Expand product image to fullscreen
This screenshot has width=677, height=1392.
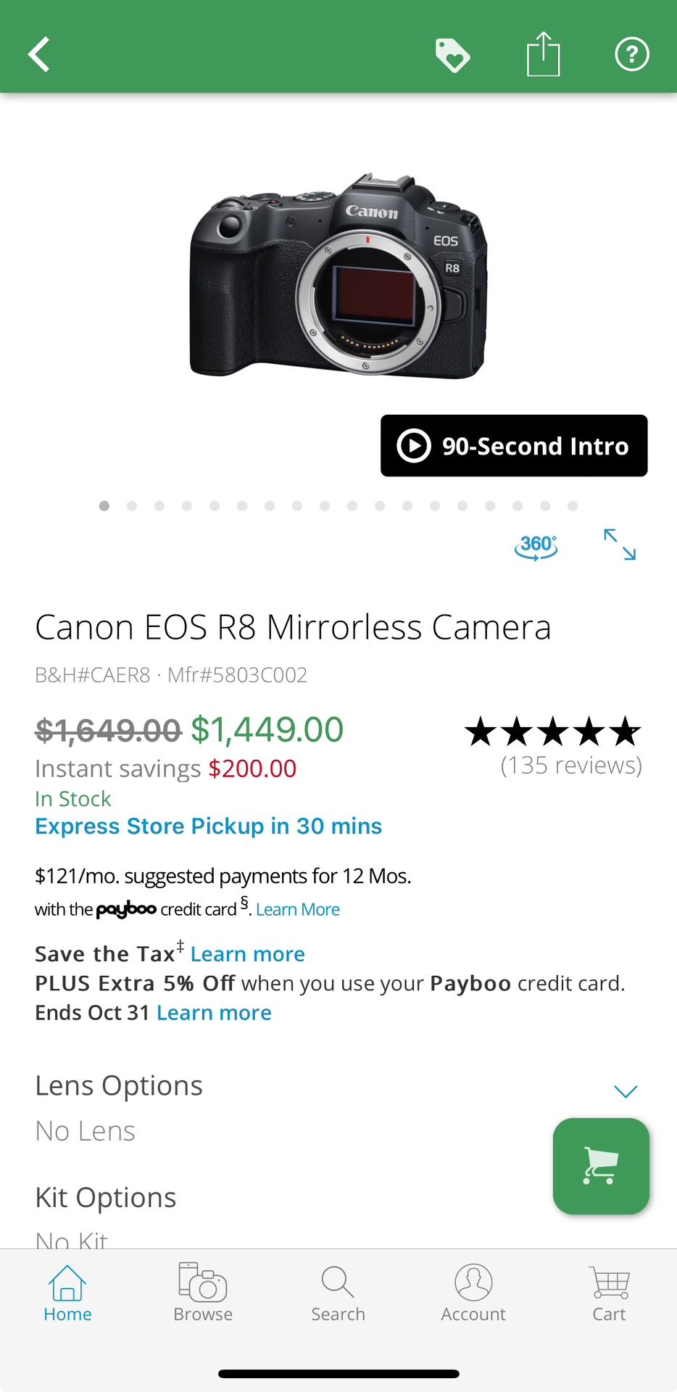(620, 544)
